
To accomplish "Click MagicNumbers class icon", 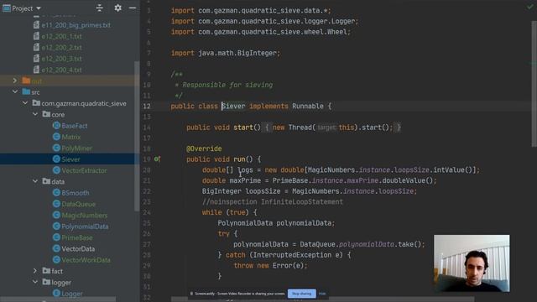I will point(56,215).
